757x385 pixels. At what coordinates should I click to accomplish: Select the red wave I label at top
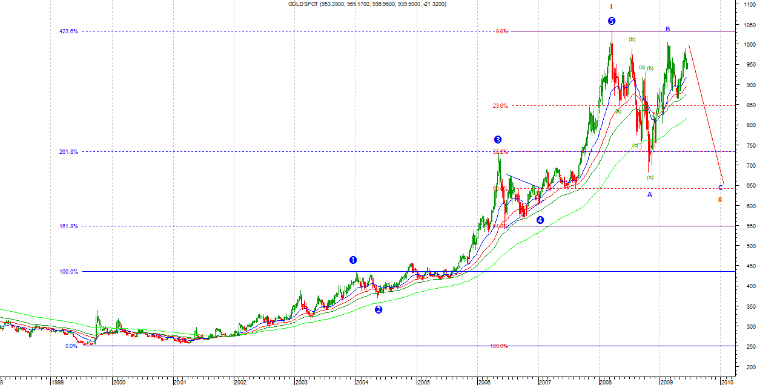pyautogui.click(x=611, y=7)
